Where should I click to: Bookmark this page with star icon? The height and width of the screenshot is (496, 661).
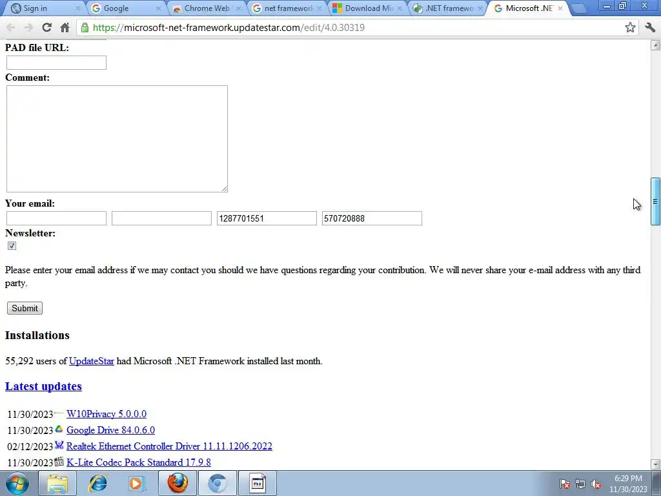630,28
